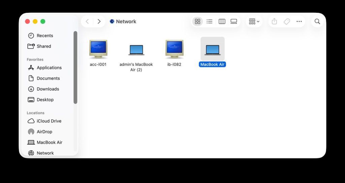Click the Locations section header
The image size is (345, 183).
[x=35, y=113]
